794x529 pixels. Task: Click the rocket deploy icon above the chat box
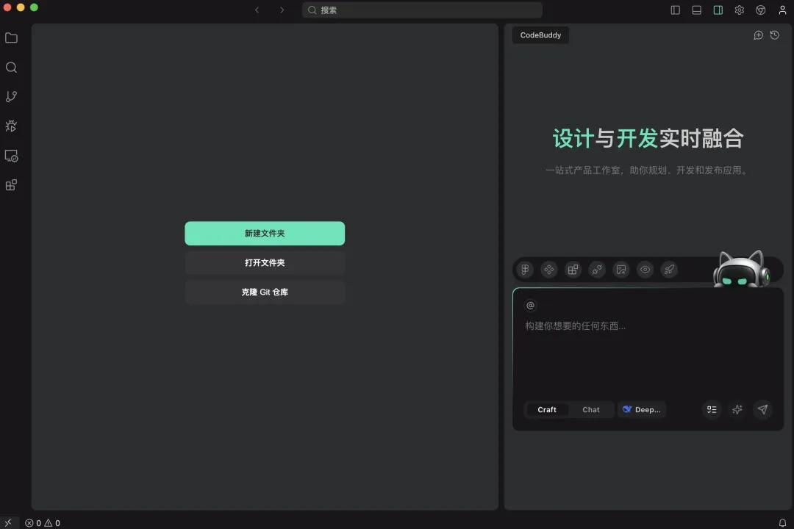pyautogui.click(x=669, y=270)
